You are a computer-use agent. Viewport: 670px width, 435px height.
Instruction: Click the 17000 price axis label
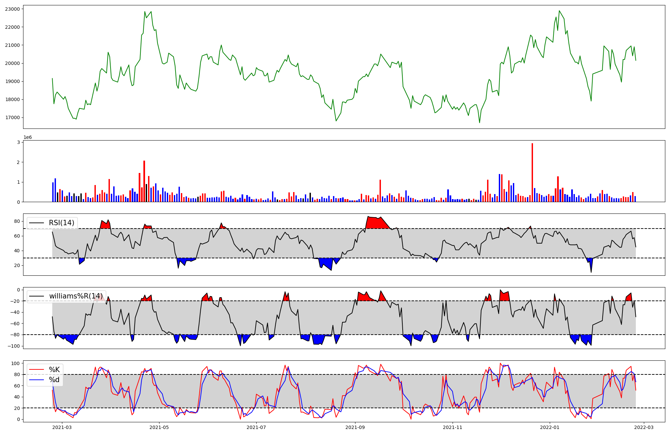pyautogui.click(x=12, y=118)
